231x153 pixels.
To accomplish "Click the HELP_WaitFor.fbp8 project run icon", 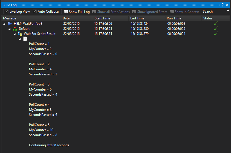I will 10,24.
